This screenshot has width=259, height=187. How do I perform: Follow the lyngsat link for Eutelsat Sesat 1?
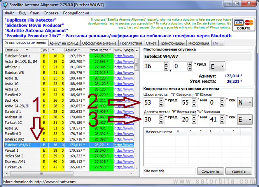[x=124, y=56]
